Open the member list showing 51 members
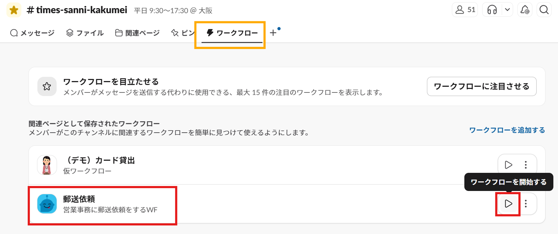The width and height of the screenshot is (558, 234). (x=465, y=10)
